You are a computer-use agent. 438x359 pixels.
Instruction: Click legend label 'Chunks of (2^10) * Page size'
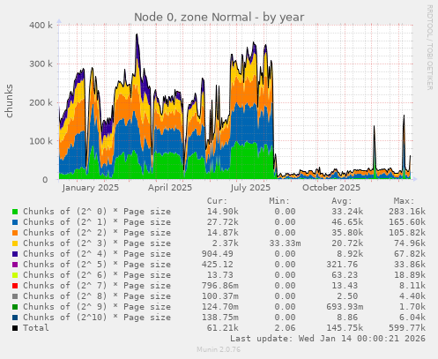pos(97,318)
